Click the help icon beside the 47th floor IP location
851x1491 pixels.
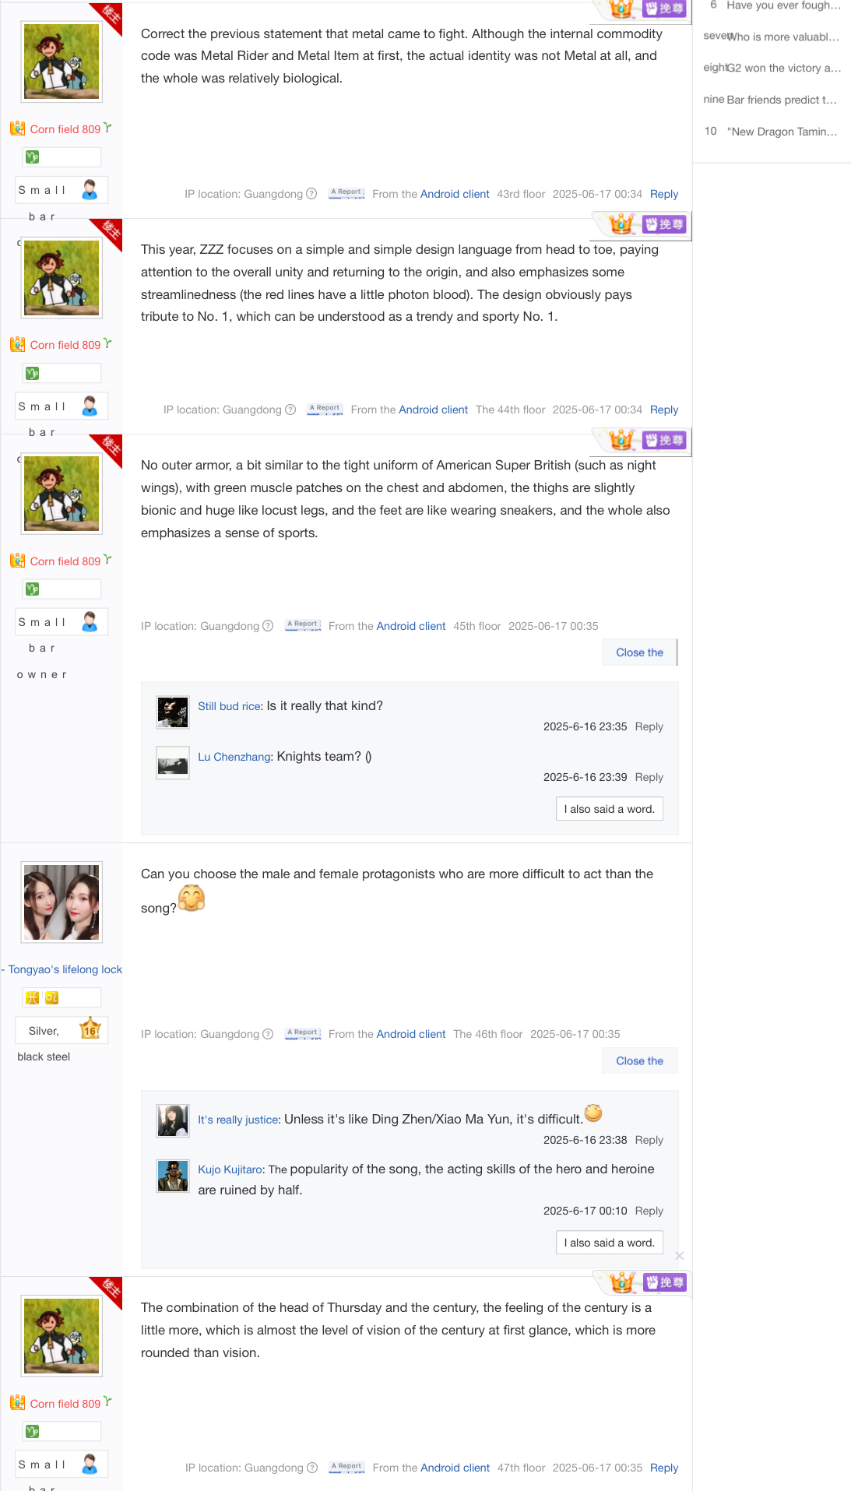pyautogui.click(x=312, y=1468)
